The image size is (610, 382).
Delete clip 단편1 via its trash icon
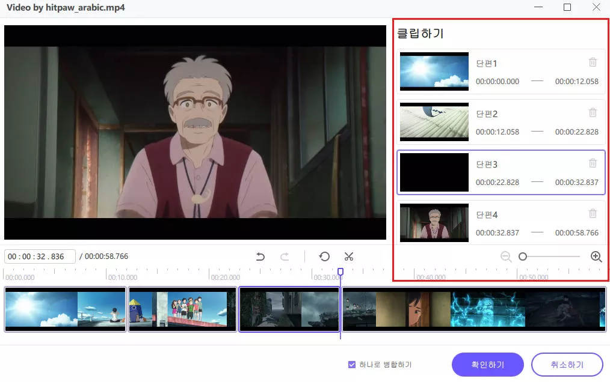pyautogui.click(x=593, y=62)
